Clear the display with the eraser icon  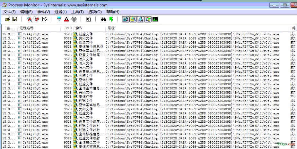point(45,19)
